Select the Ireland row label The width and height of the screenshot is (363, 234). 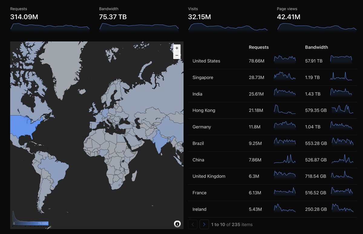[x=199, y=209]
